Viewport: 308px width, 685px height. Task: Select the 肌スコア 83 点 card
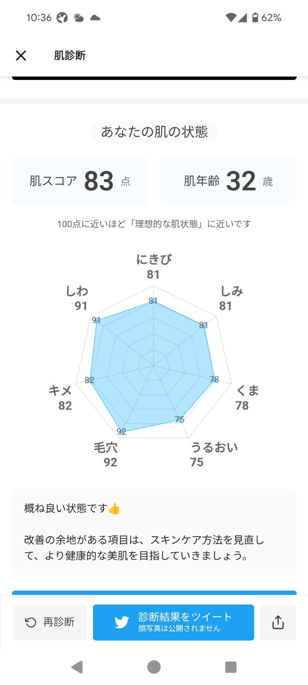[x=80, y=181]
